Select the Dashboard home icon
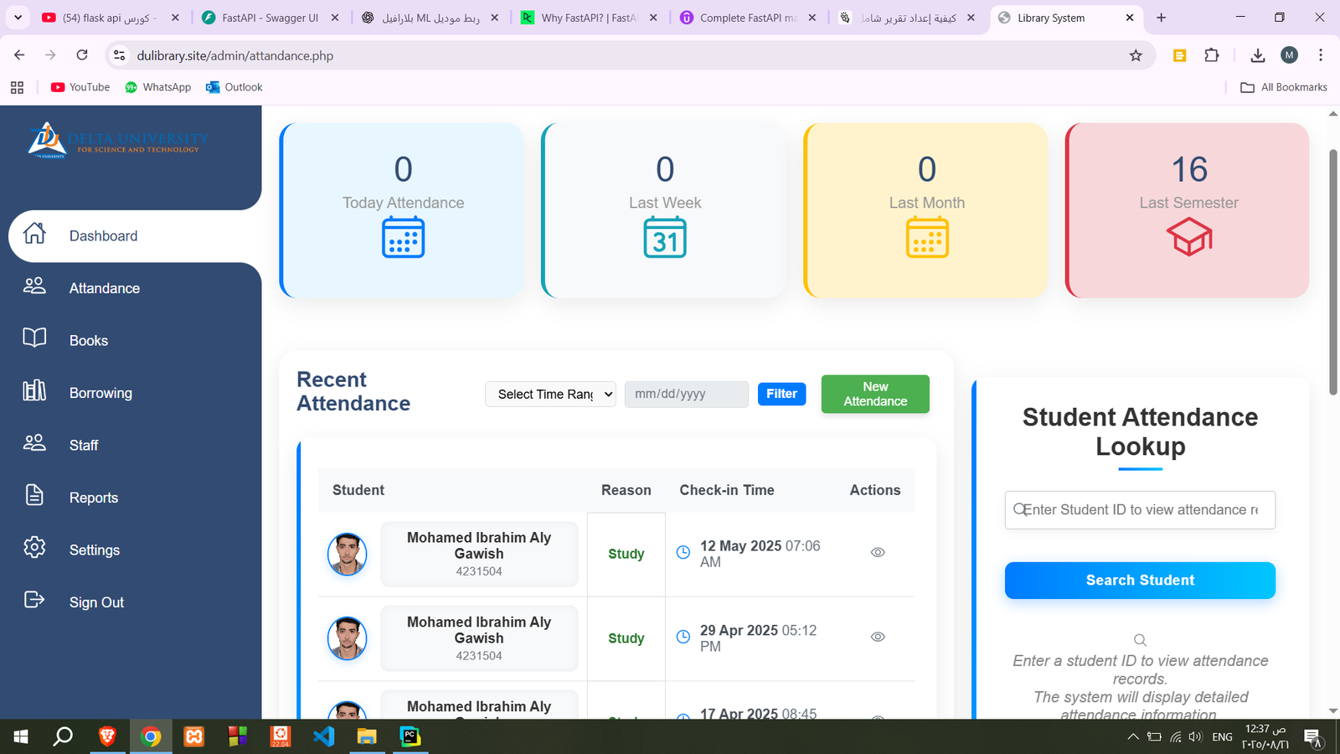Viewport: 1340px width, 754px height. point(34,235)
